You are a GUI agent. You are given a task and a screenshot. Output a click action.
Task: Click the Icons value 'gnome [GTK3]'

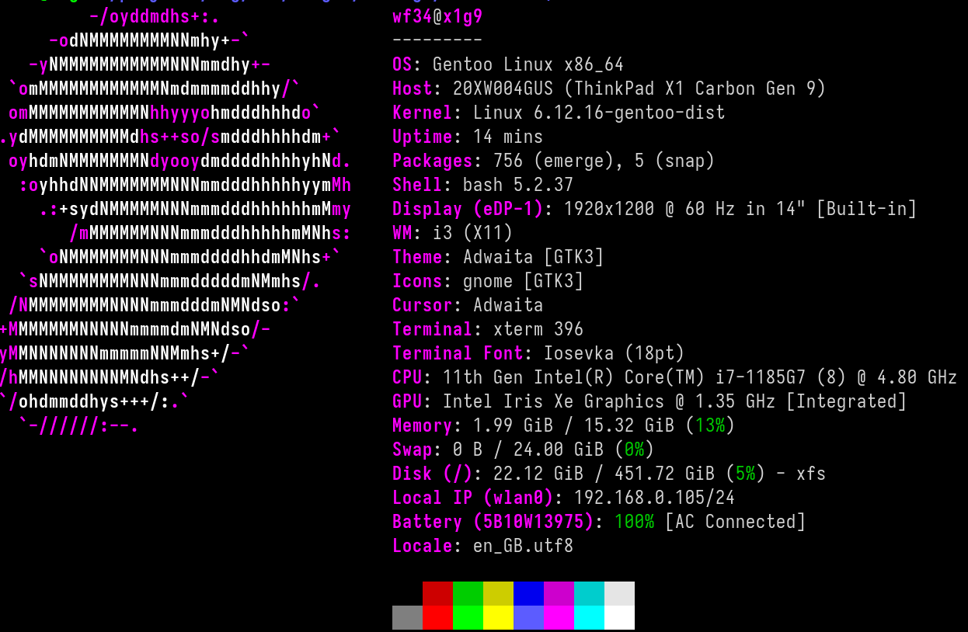[x=523, y=281]
